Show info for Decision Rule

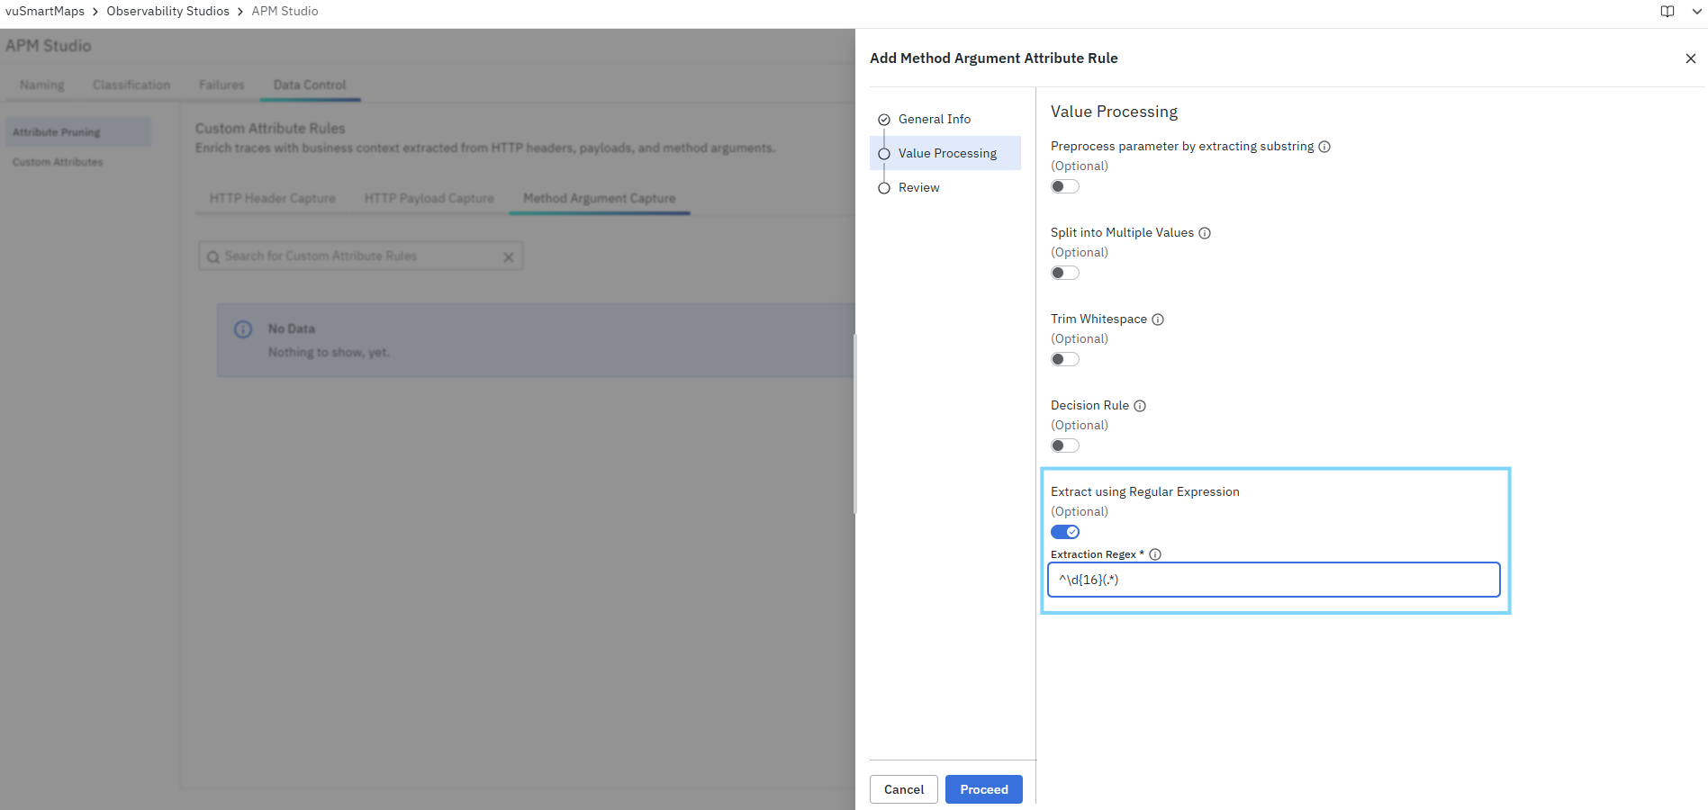(1140, 406)
